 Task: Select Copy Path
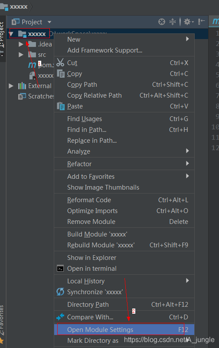click(x=124, y=84)
